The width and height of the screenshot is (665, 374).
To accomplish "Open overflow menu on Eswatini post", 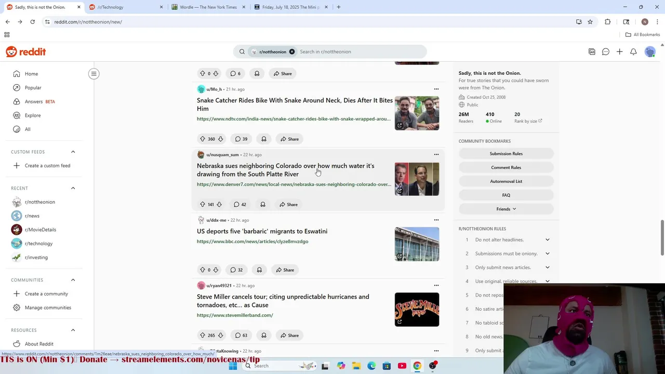I will (436, 220).
